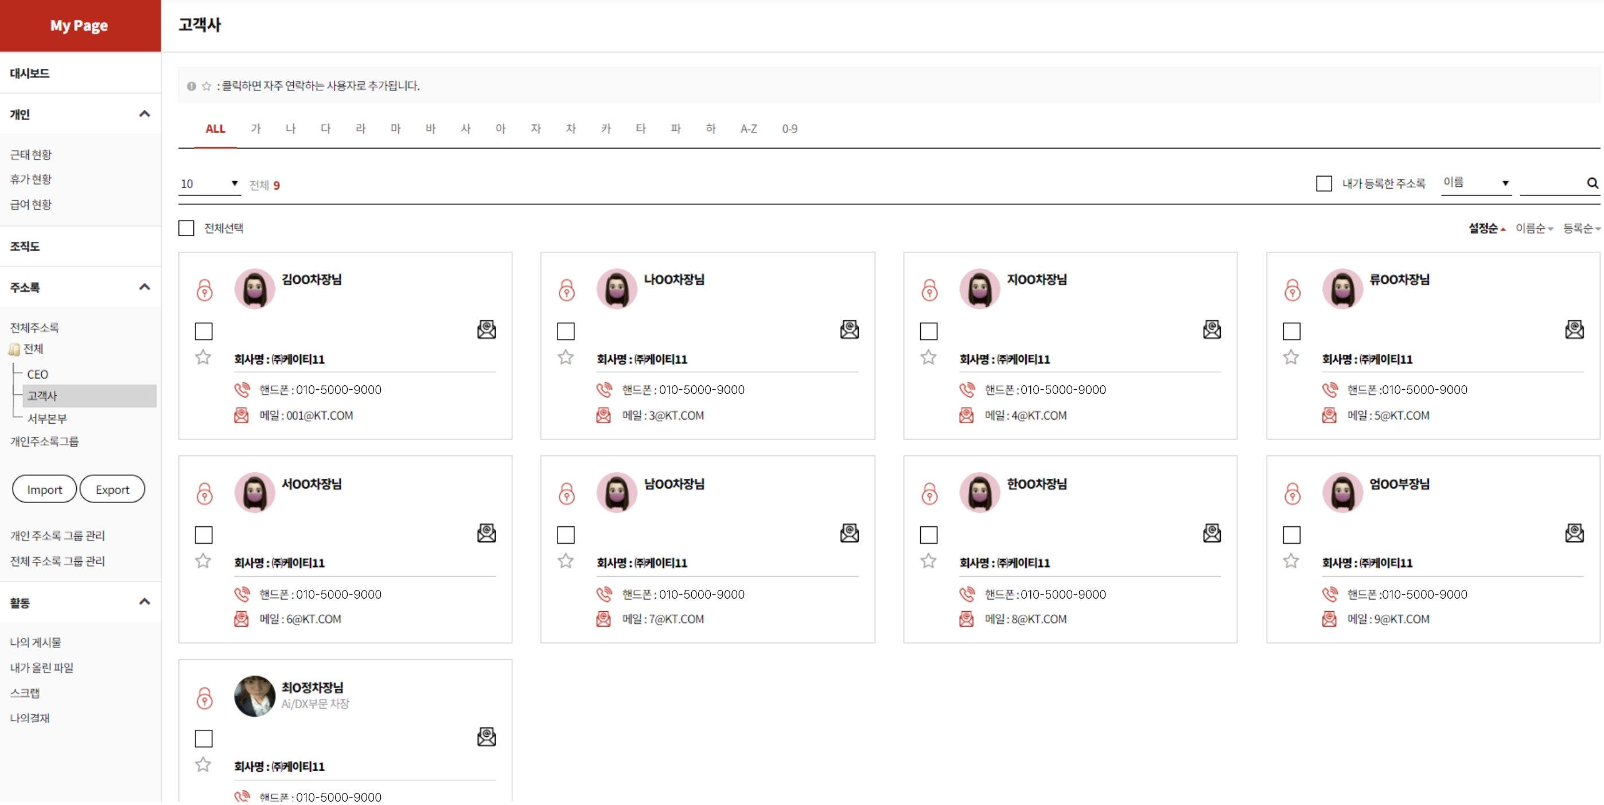This screenshot has width=1604, height=805.
Task: Open 대시보드 in sidebar
Action: point(29,73)
